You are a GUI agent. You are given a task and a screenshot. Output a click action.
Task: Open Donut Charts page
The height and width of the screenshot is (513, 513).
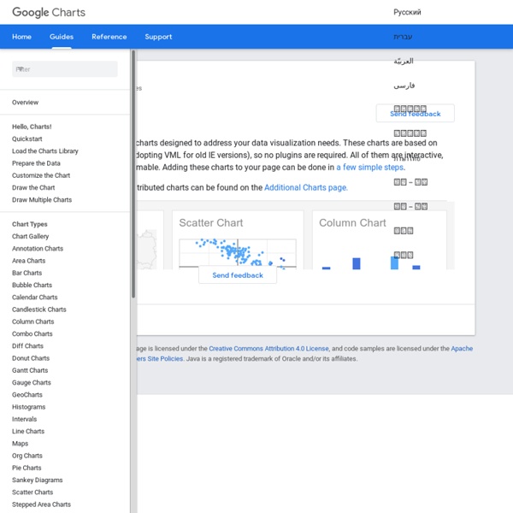click(31, 358)
